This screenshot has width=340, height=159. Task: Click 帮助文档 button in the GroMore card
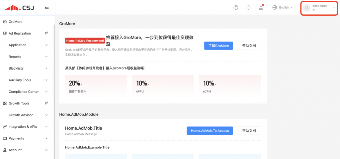pos(249,46)
